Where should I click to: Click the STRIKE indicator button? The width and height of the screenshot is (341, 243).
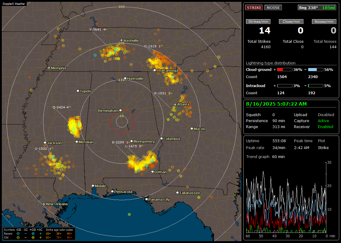254,7
